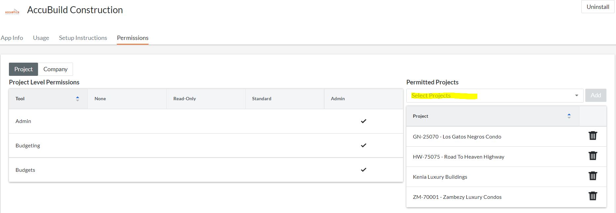This screenshot has height=213, width=616.
Task: Open the Select Projects dropdown
Action: coord(495,96)
